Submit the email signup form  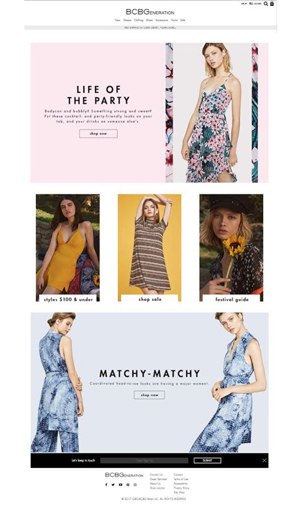207,460
